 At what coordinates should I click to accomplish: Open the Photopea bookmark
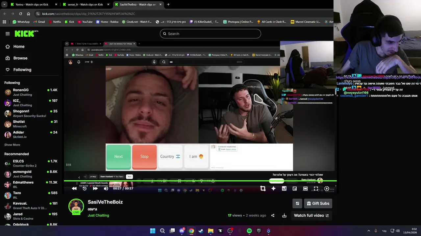point(238,22)
